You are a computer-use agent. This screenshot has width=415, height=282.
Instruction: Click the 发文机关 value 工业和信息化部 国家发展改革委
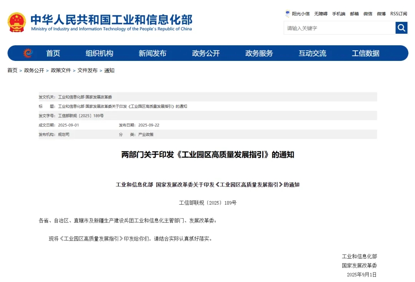pyautogui.click(x=85, y=97)
